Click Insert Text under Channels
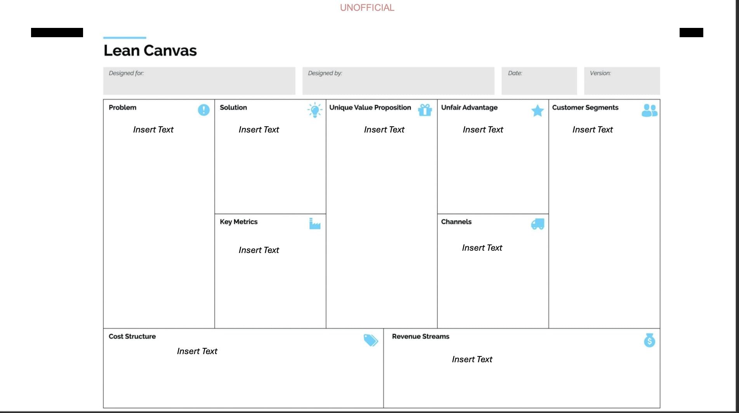Viewport: 739px width, 413px height. tap(482, 248)
